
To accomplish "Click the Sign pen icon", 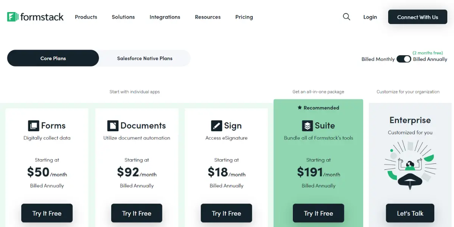I will [x=216, y=126].
